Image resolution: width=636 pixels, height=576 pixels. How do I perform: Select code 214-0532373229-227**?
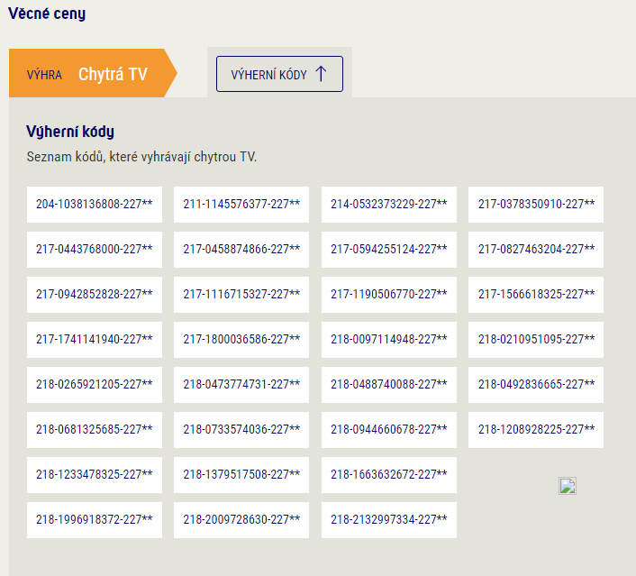(389, 205)
